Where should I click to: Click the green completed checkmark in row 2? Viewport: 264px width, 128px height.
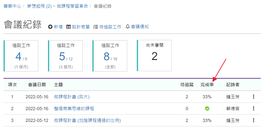[x=207, y=109]
